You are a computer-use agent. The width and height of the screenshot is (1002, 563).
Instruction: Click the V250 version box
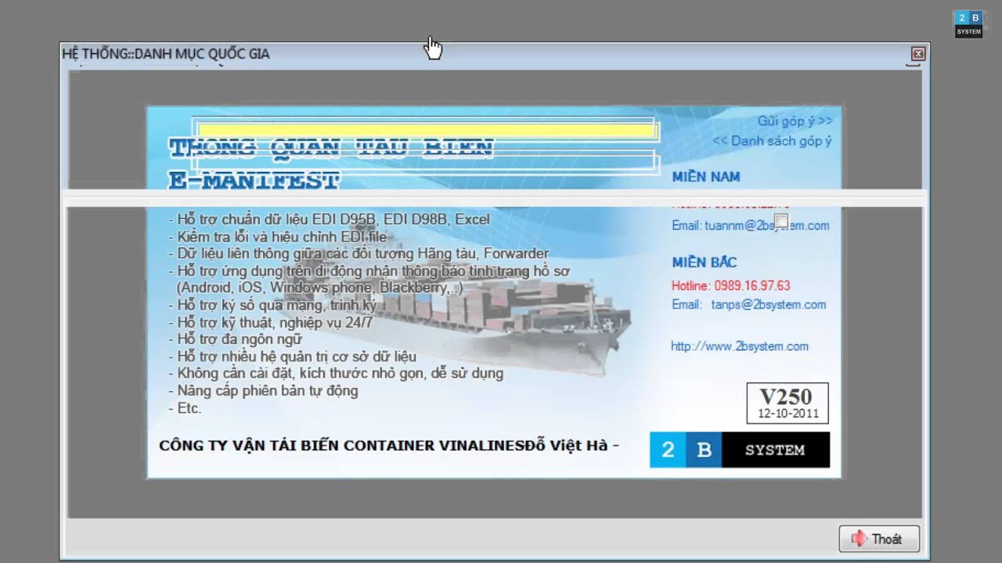click(x=787, y=403)
